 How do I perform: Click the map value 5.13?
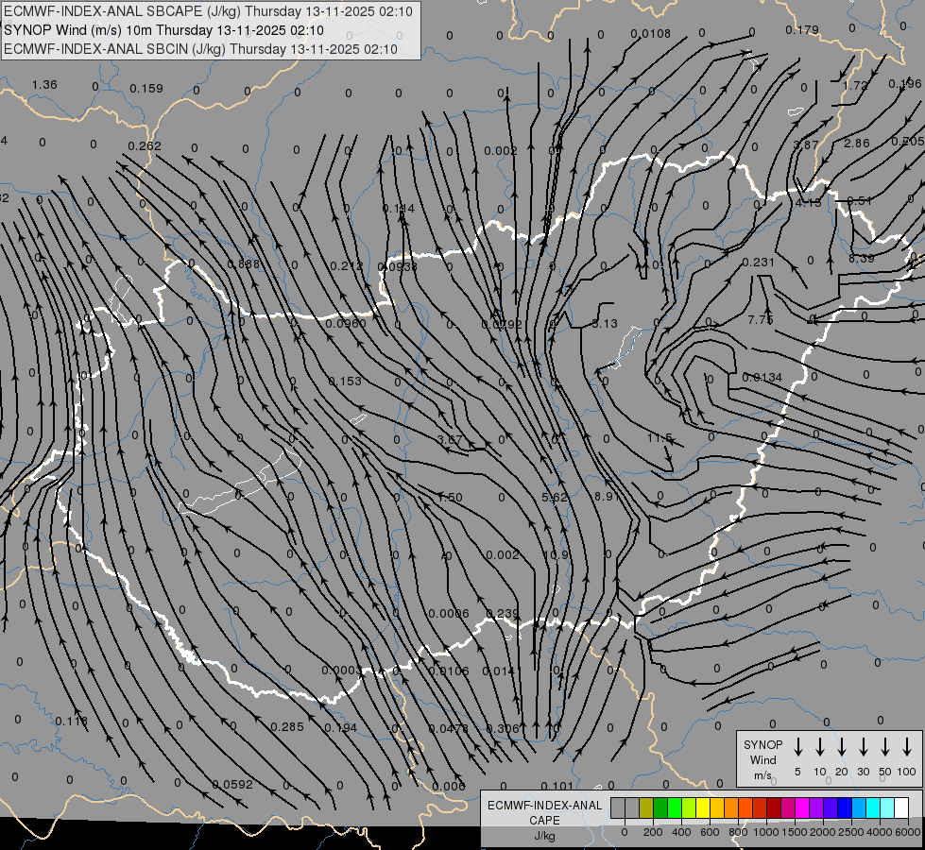(605, 323)
